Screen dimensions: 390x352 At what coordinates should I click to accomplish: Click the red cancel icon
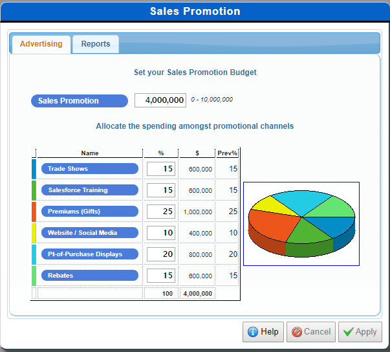297,332
